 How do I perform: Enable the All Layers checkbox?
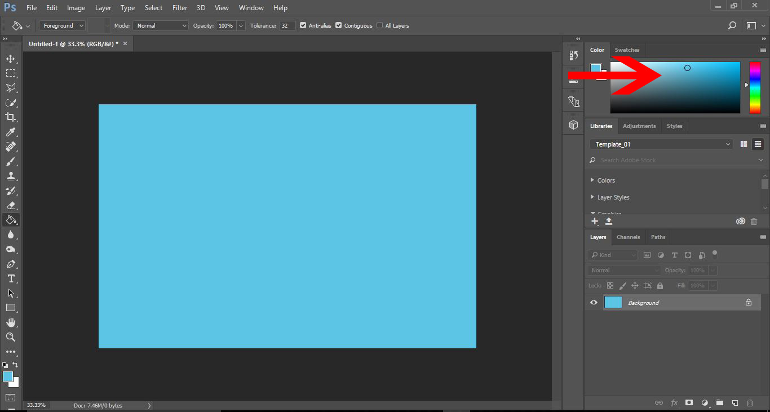(x=380, y=25)
